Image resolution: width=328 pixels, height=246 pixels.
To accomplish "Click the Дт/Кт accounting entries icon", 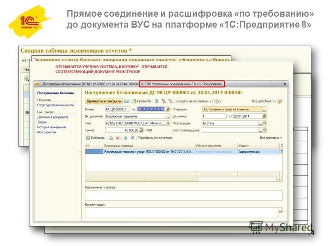I will pyautogui.click(x=164, y=101).
